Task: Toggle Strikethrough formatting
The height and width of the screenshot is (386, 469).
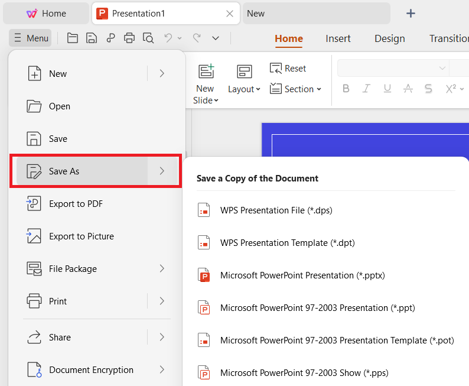Action: (x=428, y=89)
